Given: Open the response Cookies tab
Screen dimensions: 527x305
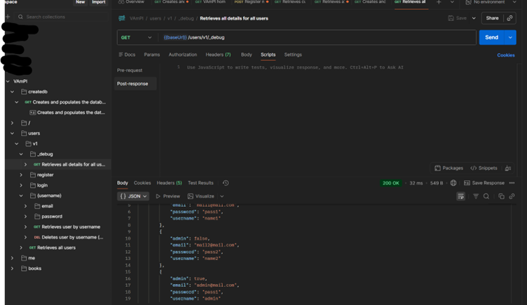Looking at the screenshot, I should (142, 183).
